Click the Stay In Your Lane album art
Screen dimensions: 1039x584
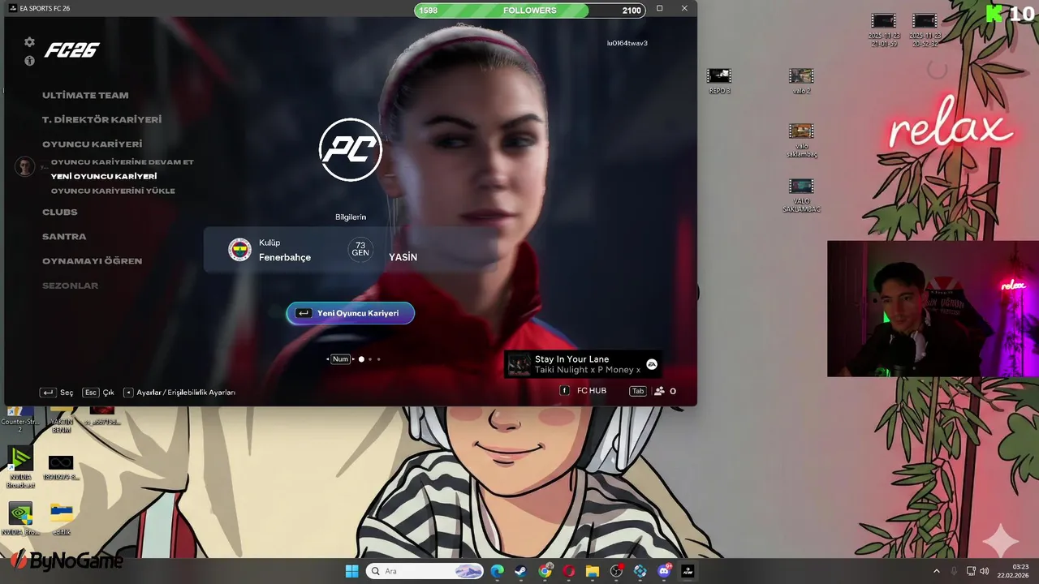(x=519, y=365)
